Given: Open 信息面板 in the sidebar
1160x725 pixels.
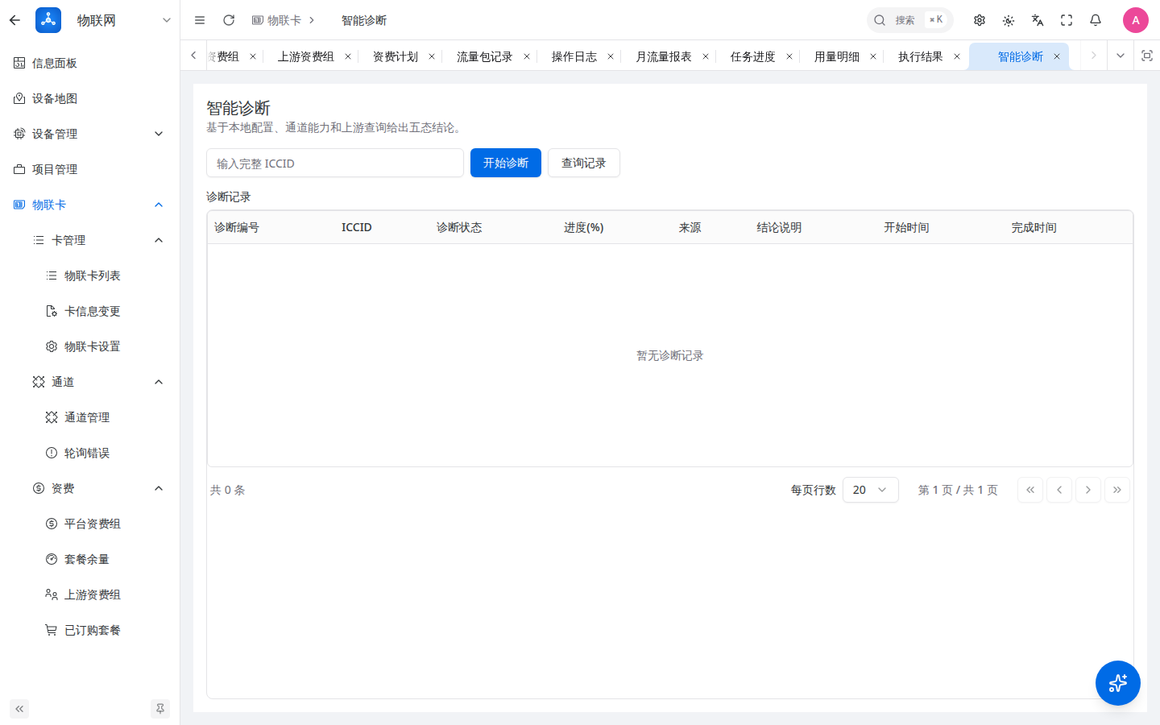Looking at the screenshot, I should pos(89,63).
